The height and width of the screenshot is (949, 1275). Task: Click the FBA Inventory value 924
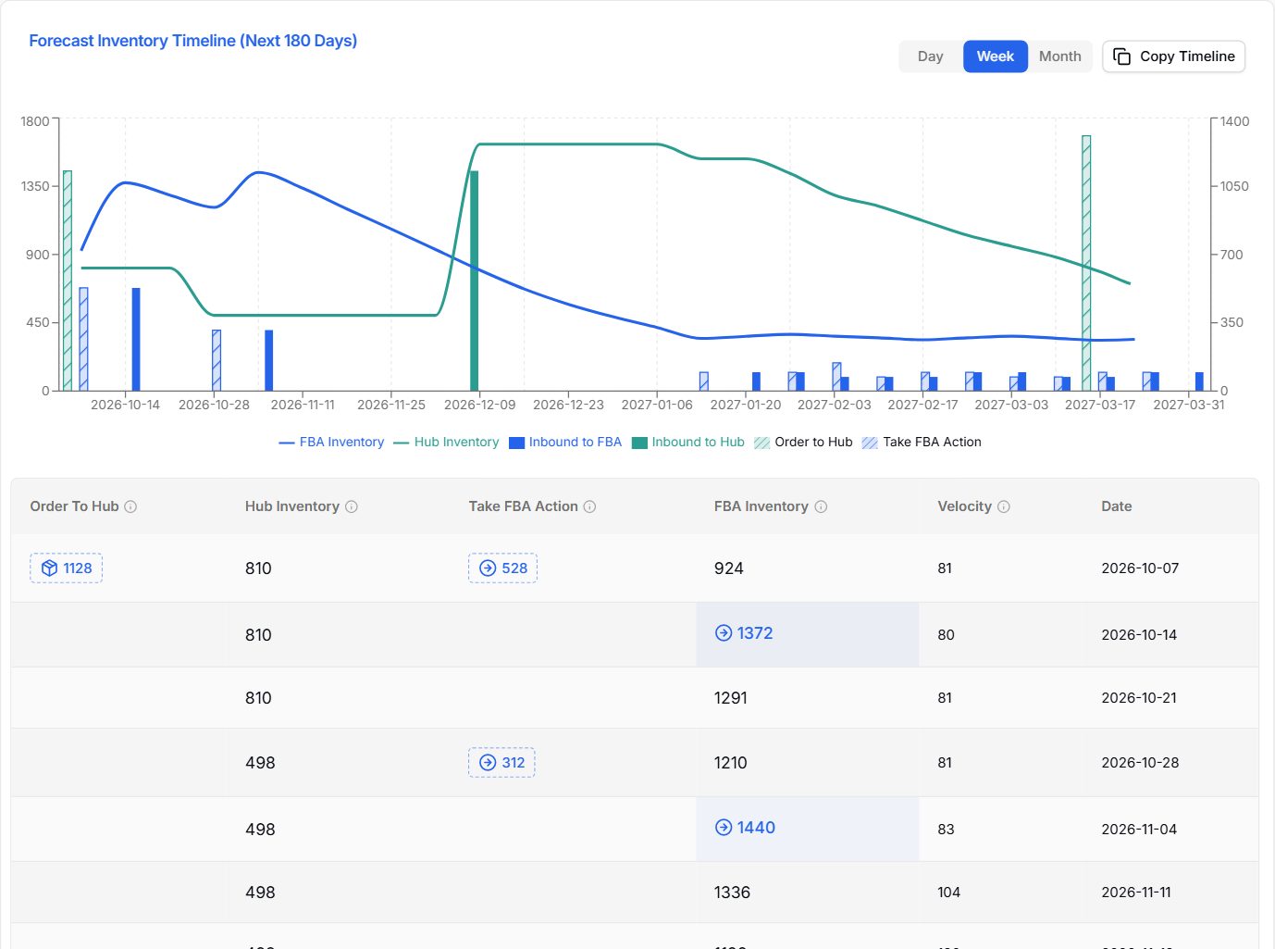click(x=729, y=568)
